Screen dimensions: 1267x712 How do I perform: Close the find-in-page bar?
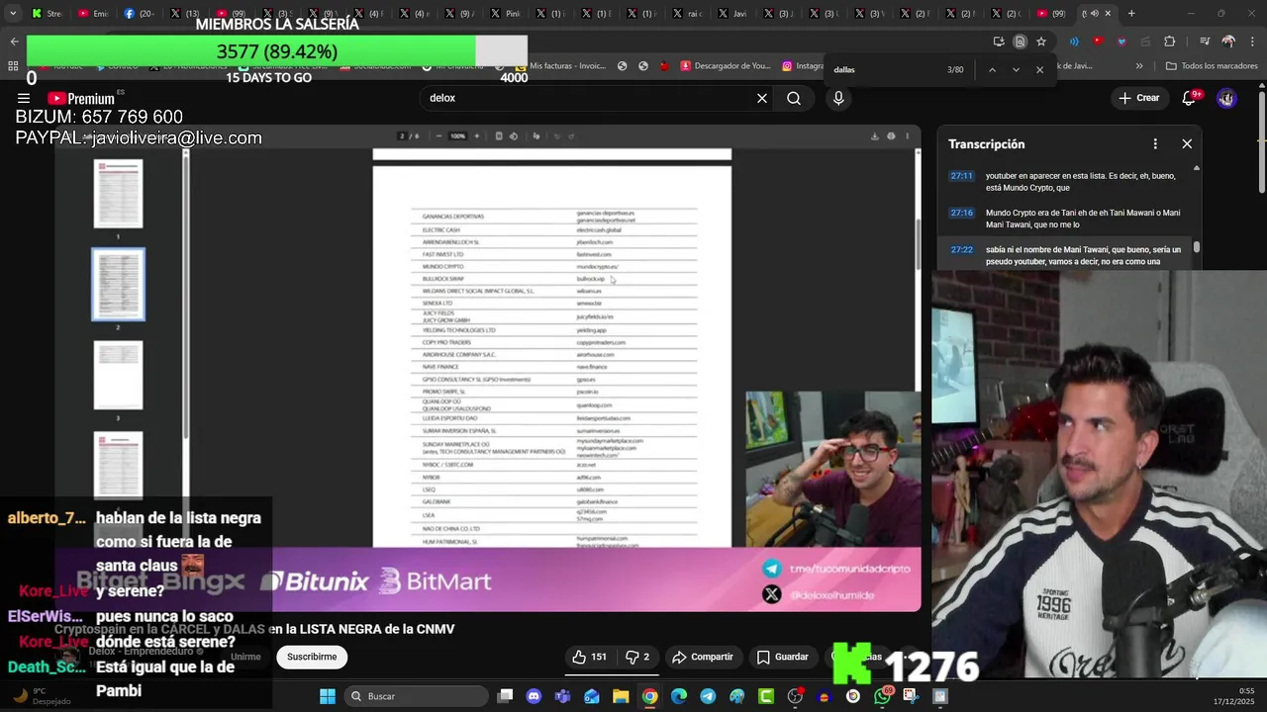(1039, 69)
